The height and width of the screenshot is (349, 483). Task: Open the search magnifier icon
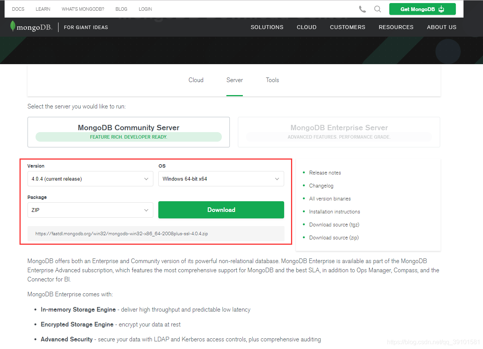tap(377, 9)
